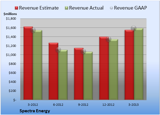Click the $- zero axis value

pos(15,100)
